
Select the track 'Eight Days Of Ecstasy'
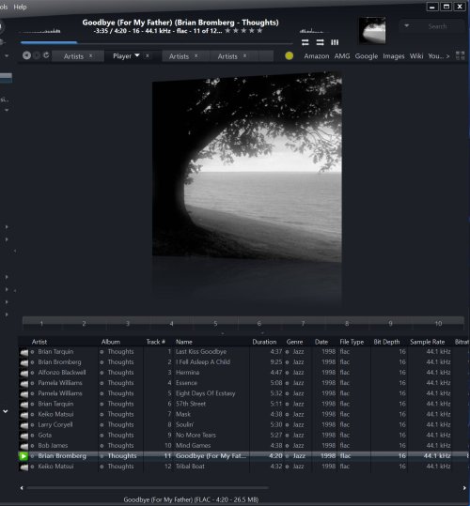(205, 393)
